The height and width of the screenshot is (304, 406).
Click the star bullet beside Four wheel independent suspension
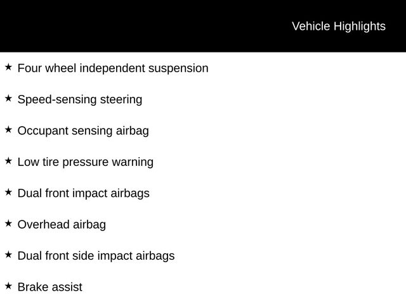pos(8,66)
